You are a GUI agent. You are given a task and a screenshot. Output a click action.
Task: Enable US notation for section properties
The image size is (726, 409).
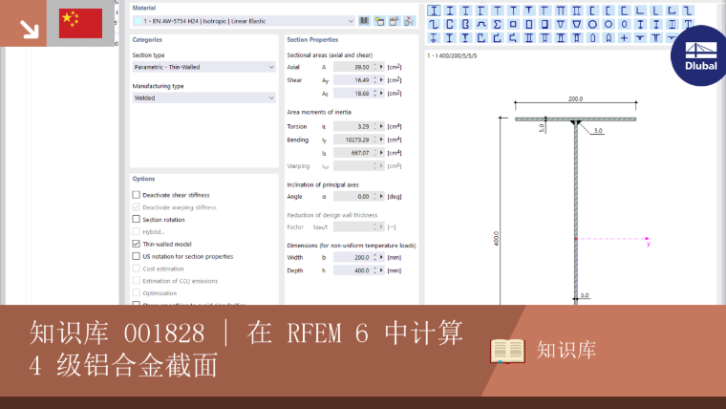tap(136, 256)
